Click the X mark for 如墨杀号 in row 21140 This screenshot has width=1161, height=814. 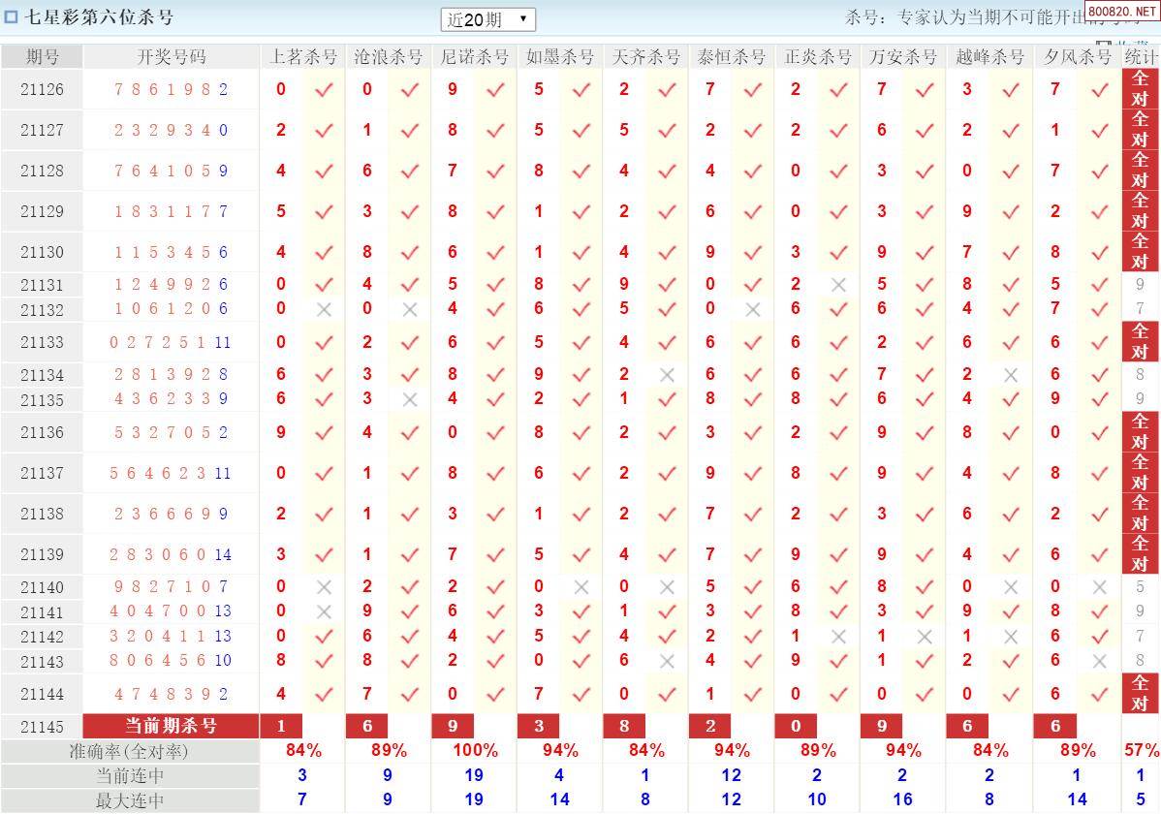pos(581,587)
